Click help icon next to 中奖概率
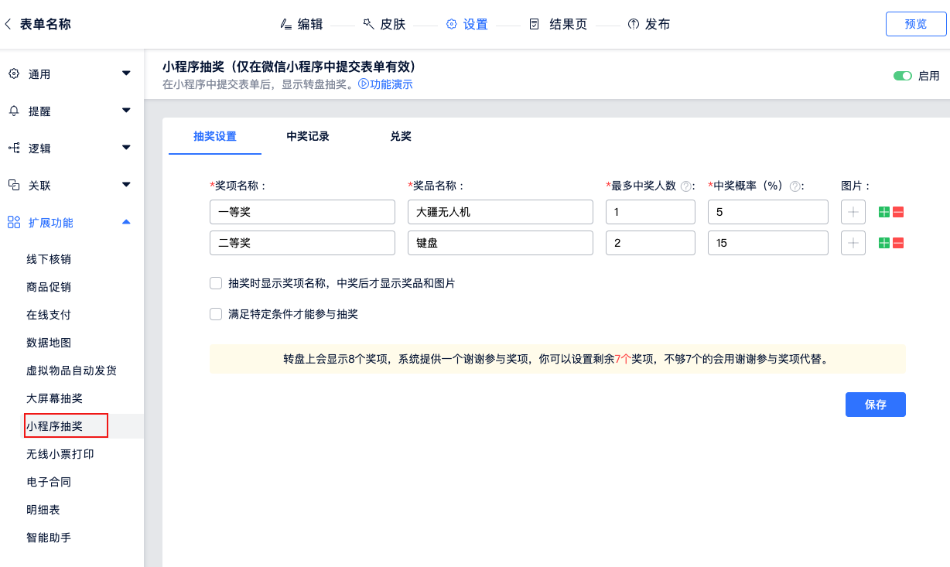Screen dimensions: 950x567 pos(794,186)
